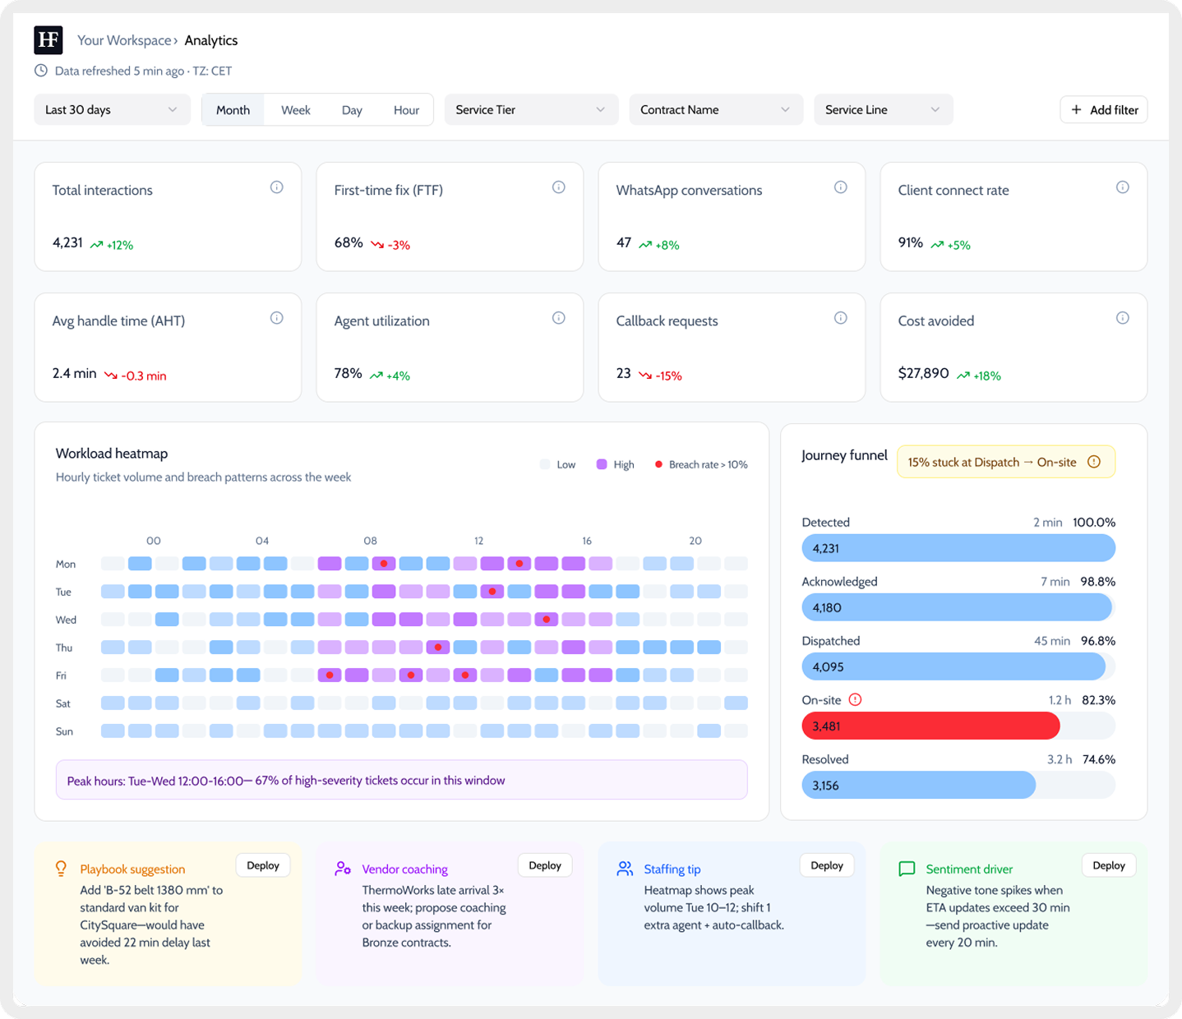Viewport: 1182px width, 1019px height.
Task: Click the HF workspace logo
Action: (x=48, y=40)
